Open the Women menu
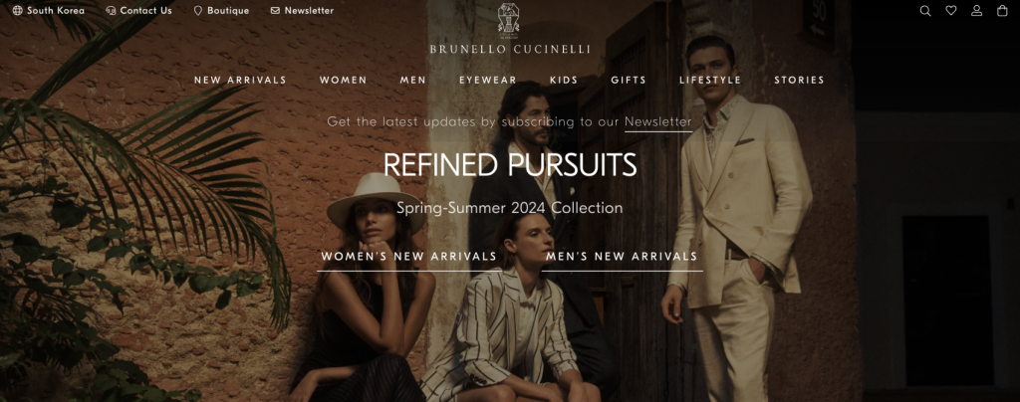This screenshot has height=402, width=1020. click(x=343, y=80)
